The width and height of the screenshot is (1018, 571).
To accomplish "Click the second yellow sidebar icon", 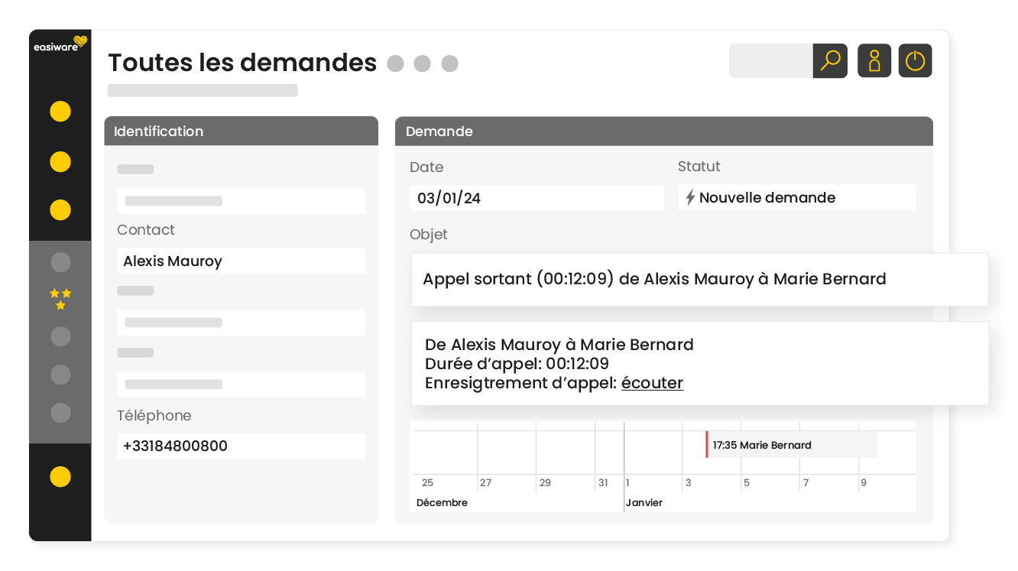I will pyautogui.click(x=60, y=161).
